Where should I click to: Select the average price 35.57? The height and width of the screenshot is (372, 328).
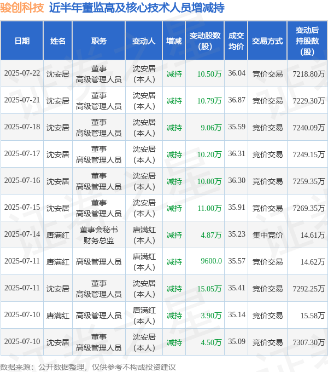click(237, 261)
